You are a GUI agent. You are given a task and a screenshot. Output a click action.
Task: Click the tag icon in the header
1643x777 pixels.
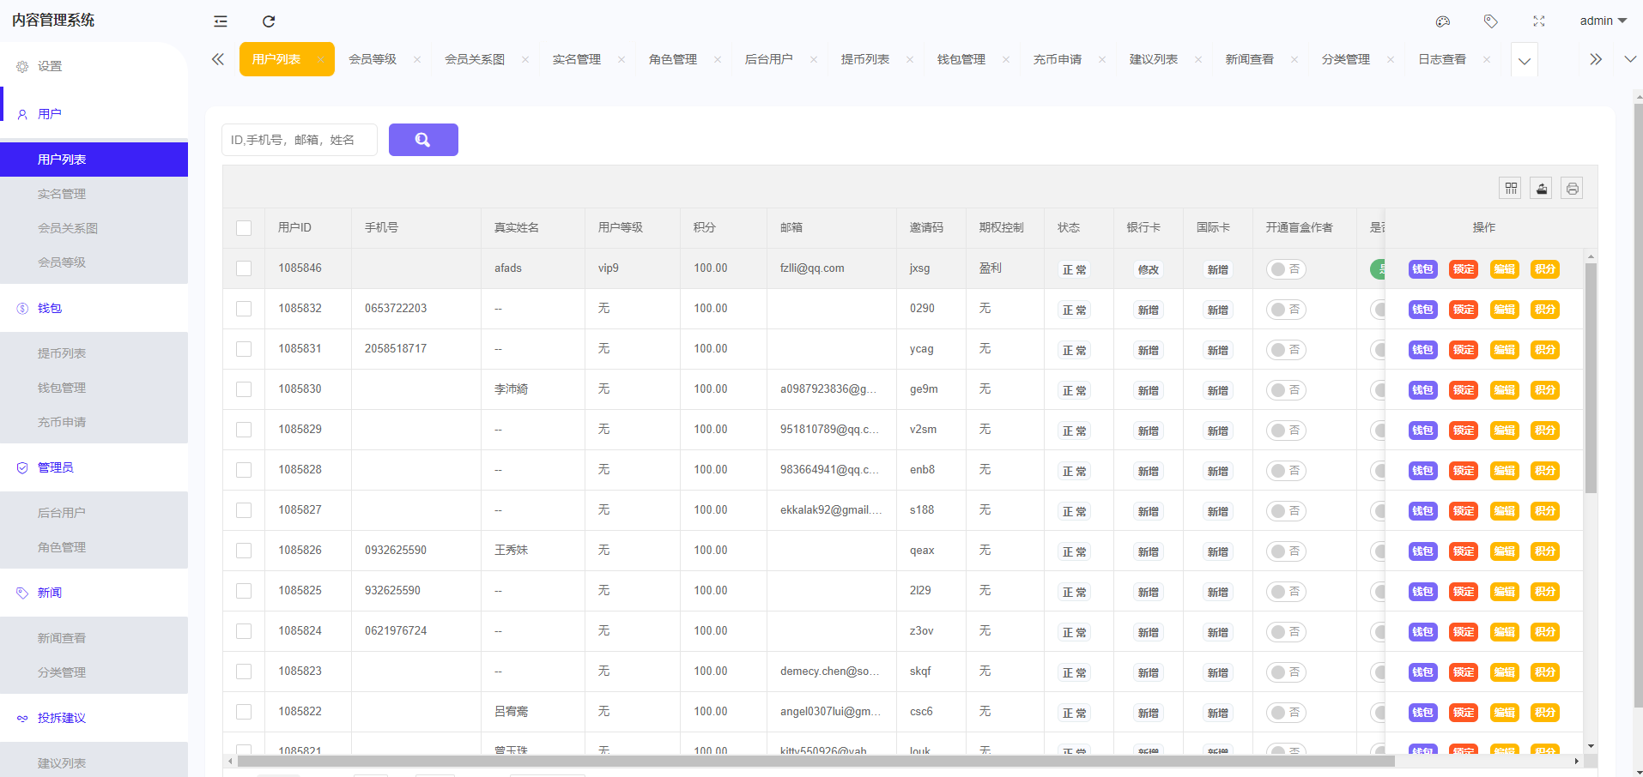[1491, 21]
